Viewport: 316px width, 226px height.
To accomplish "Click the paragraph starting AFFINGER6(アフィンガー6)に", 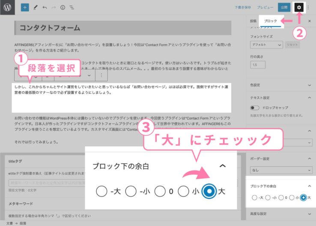I will click(x=123, y=48).
